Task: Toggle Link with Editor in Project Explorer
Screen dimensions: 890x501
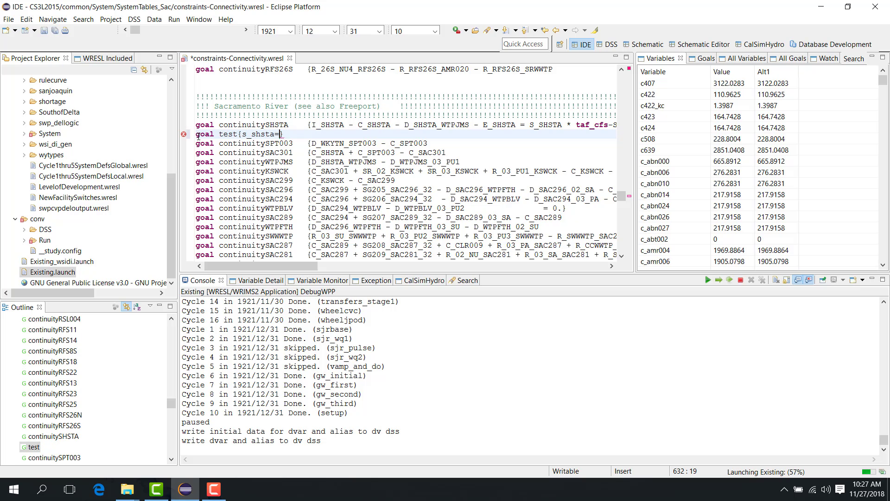Action: pos(145,70)
